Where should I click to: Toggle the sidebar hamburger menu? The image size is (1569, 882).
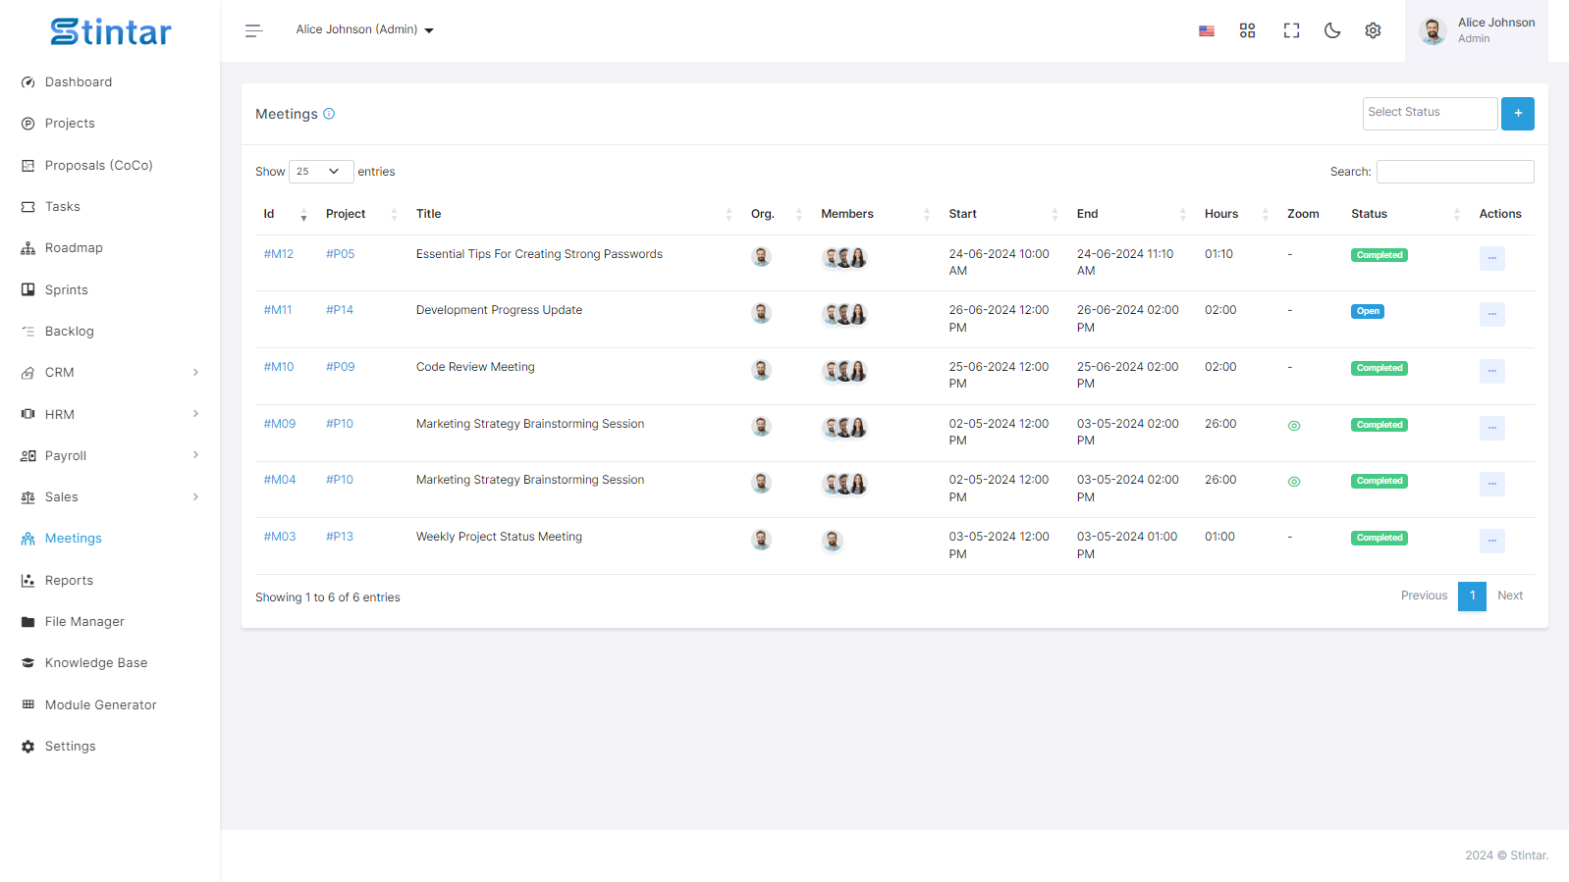pos(253,30)
